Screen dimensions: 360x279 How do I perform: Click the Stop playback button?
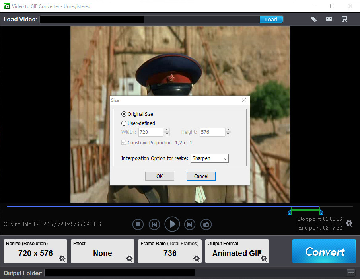tap(138, 224)
